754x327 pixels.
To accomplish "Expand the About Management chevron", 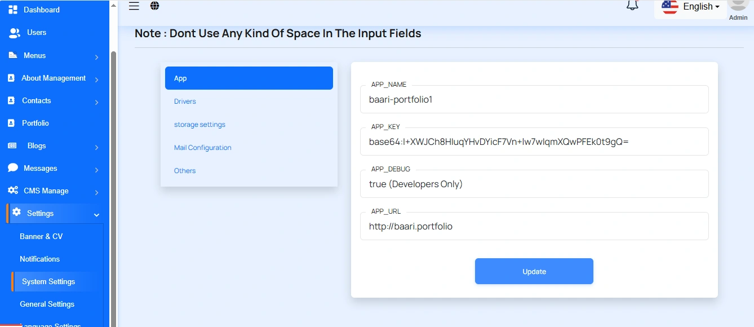I will [97, 79].
